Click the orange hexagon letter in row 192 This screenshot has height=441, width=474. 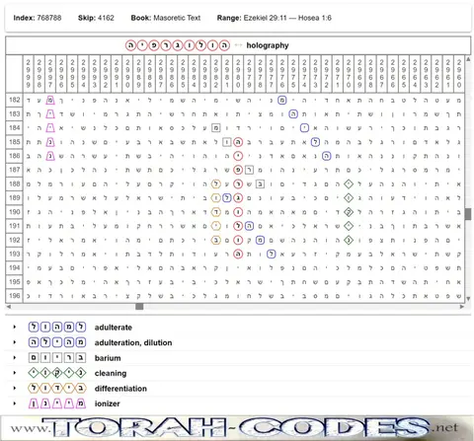216,240
